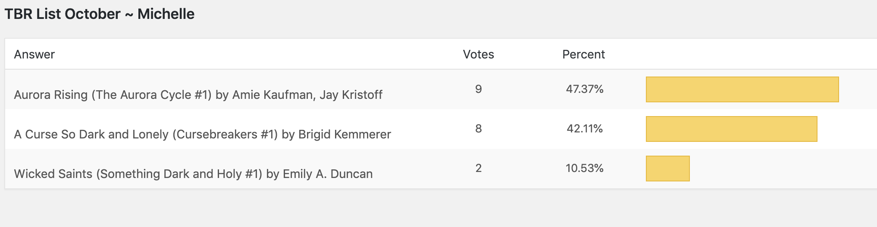
Task: Click the A Curse So Dark bar
Action: (x=731, y=129)
